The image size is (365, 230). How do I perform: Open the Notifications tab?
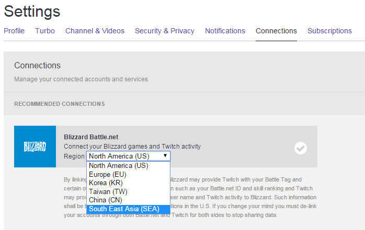225,31
